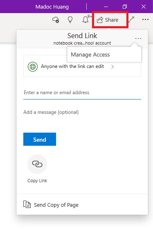
Task: Minimize the OneNote window
Action: click(x=106, y=7)
